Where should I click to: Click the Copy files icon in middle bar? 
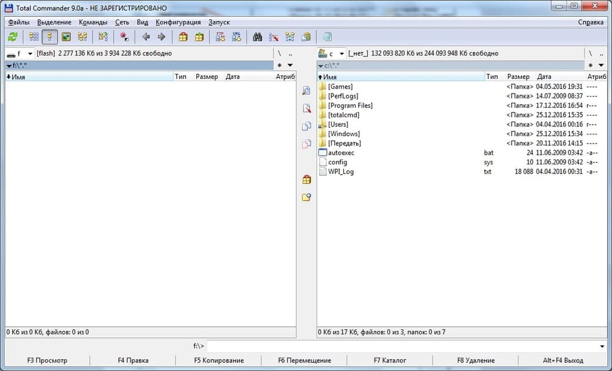307,127
